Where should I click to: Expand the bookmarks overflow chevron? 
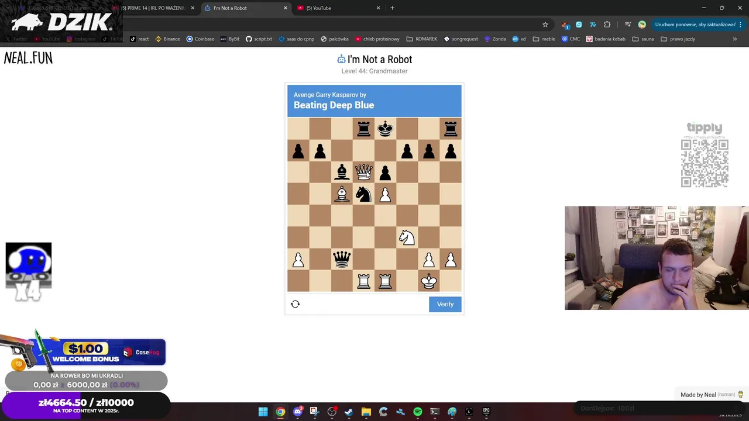pyautogui.click(x=734, y=39)
